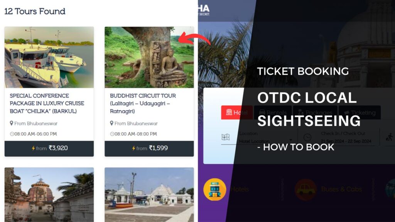Switch to the Packages tab
The image size is (395, 222).
point(315,113)
